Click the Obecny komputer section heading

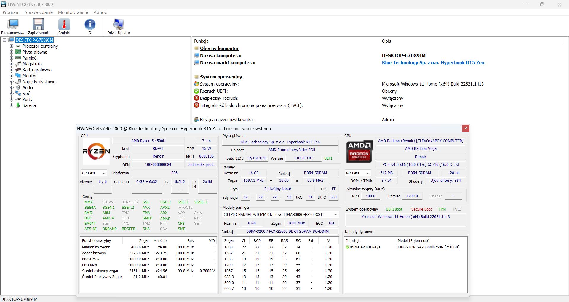tap(219, 49)
